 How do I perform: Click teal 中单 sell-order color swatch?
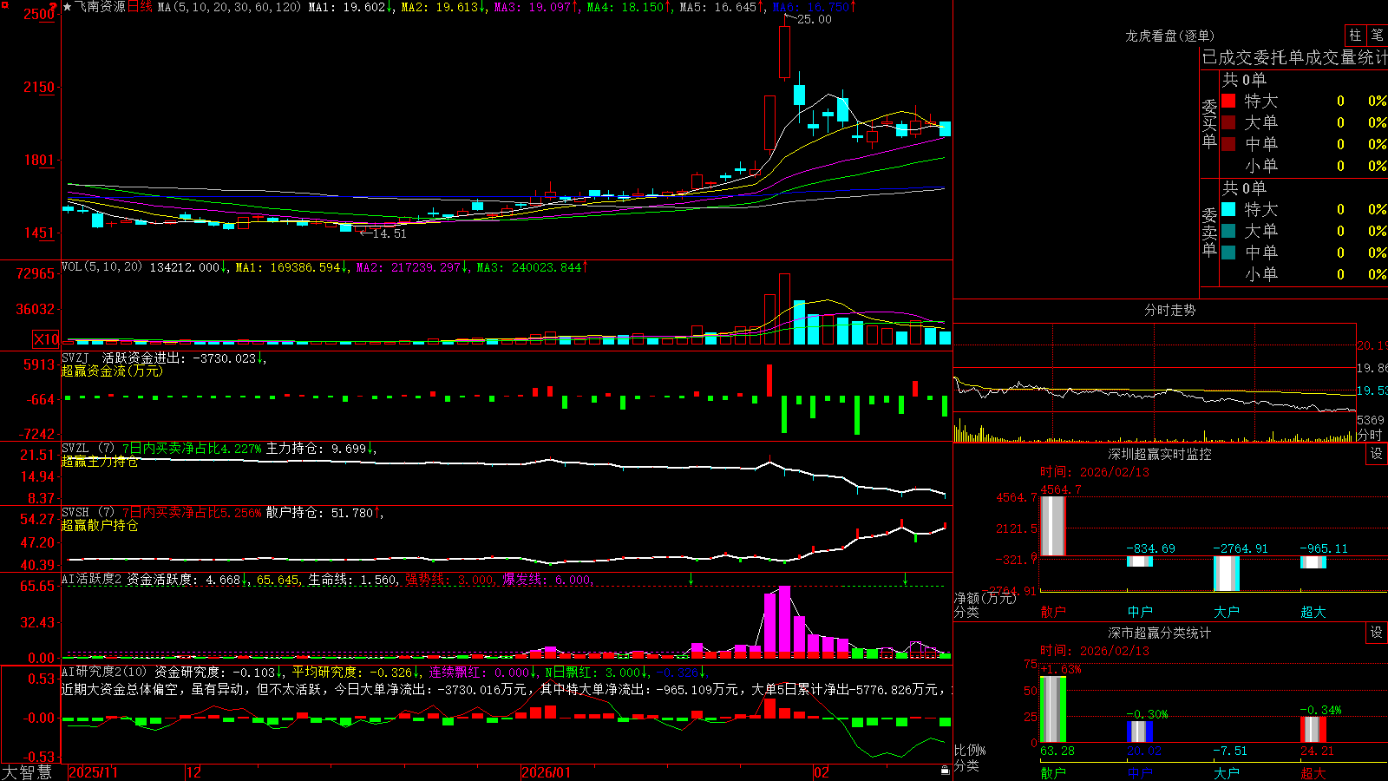1228,253
